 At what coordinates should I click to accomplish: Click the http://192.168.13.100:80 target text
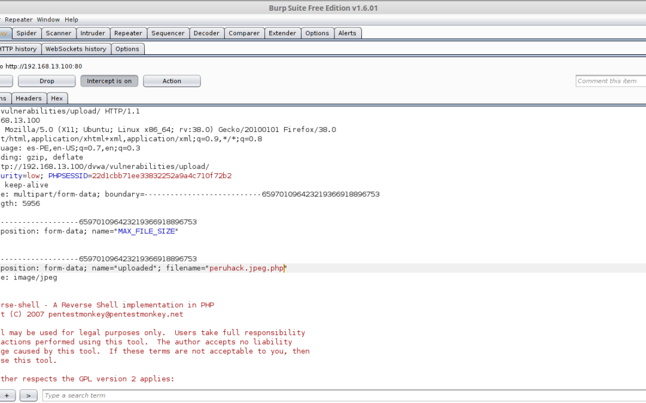[x=44, y=66]
